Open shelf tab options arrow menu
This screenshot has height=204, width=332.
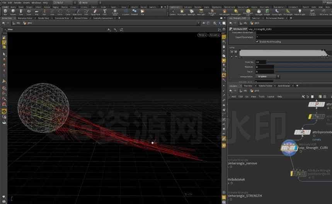[x=165, y=7]
